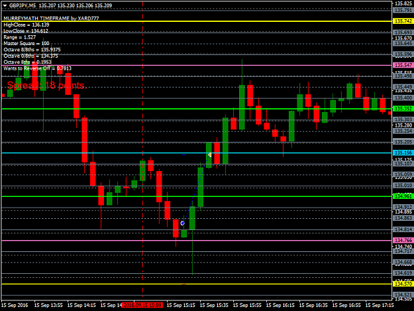Click the MURREYMATH TIMEFRAME by XARD777 title
Screen dimensions: 414x311
(51, 19)
